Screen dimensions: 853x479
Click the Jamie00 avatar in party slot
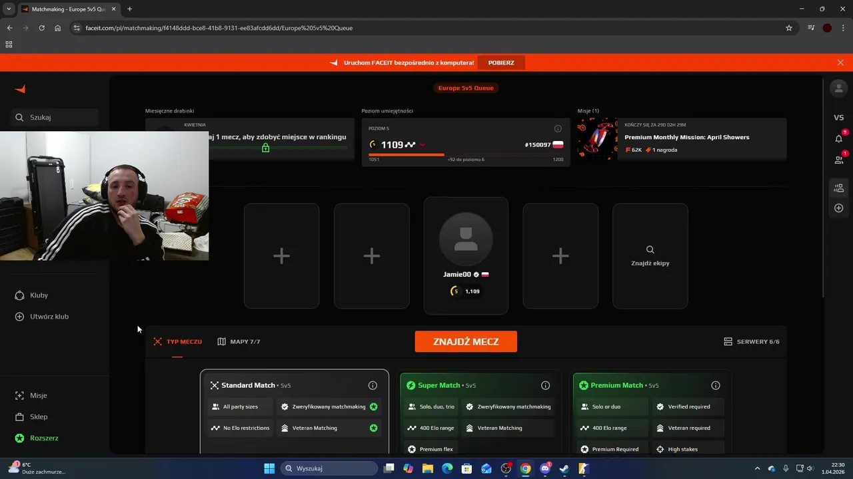coord(466,239)
